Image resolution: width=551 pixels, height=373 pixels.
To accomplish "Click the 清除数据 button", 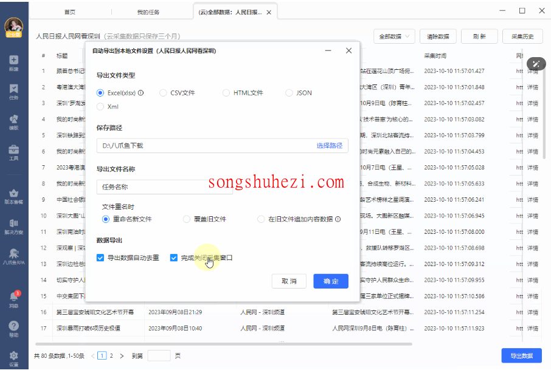I will (x=438, y=36).
